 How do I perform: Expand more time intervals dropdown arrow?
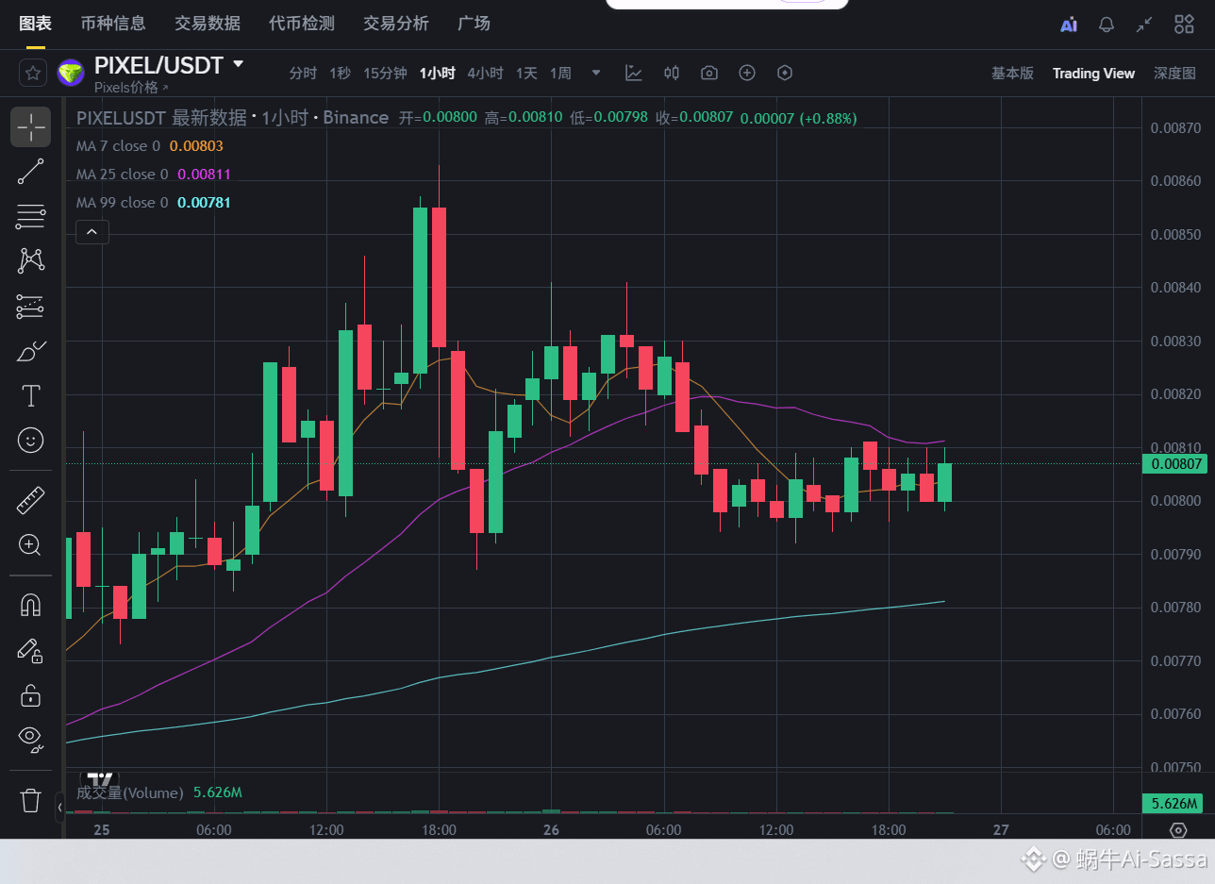tap(596, 73)
